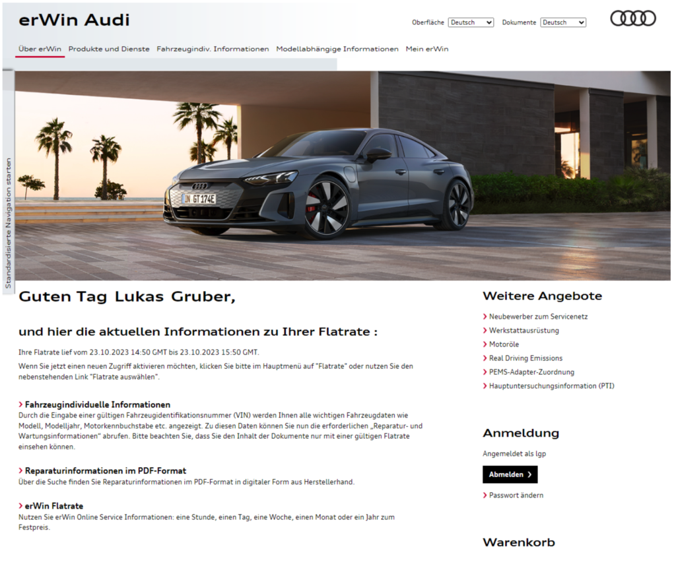Click the Anmeldung heading
Screen dimensions: 676x578
click(x=521, y=434)
